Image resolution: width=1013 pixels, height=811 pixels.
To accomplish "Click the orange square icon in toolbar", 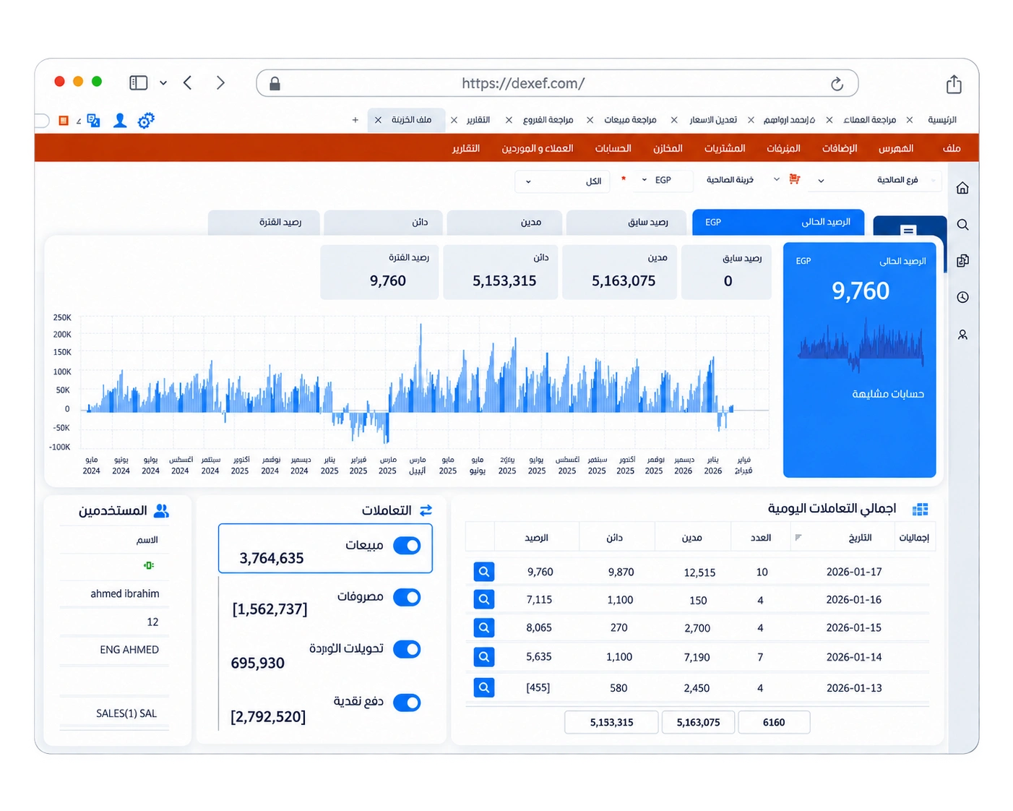I will [64, 121].
